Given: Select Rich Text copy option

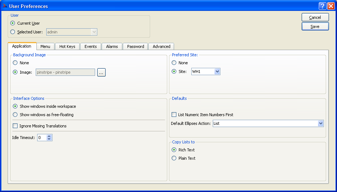Looking at the screenshot, I should (x=174, y=150).
